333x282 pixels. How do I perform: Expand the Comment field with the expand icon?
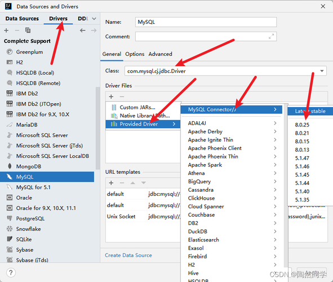coord(271,37)
